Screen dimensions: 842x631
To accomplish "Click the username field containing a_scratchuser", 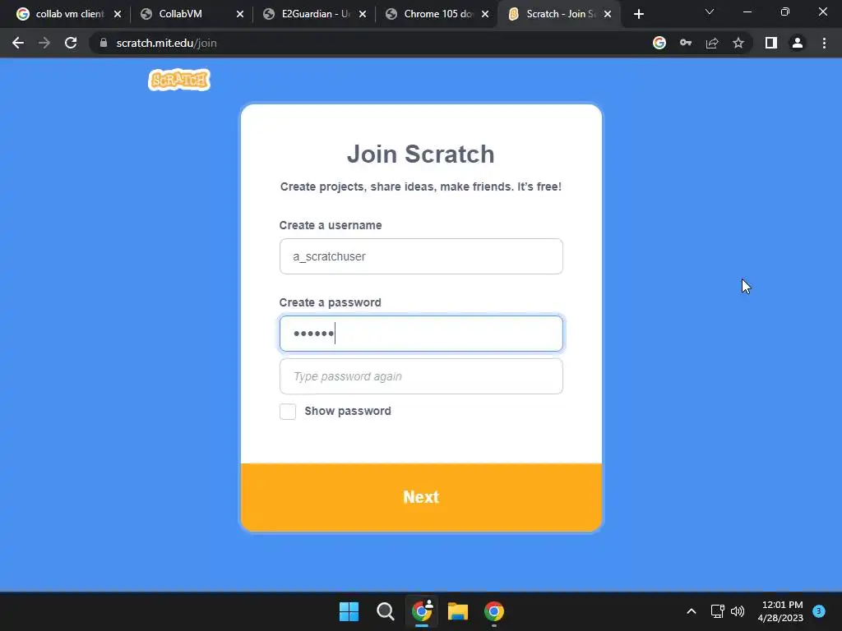I will coord(421,256).
